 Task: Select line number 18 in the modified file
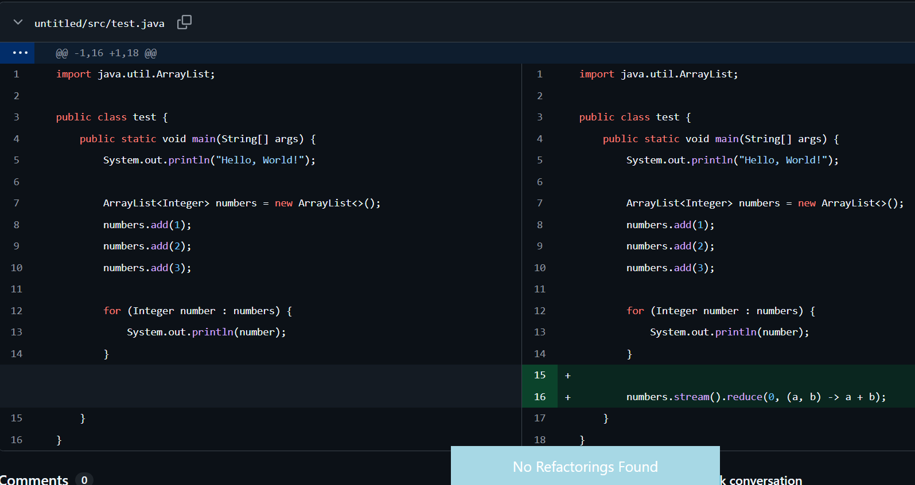[540, 440]
